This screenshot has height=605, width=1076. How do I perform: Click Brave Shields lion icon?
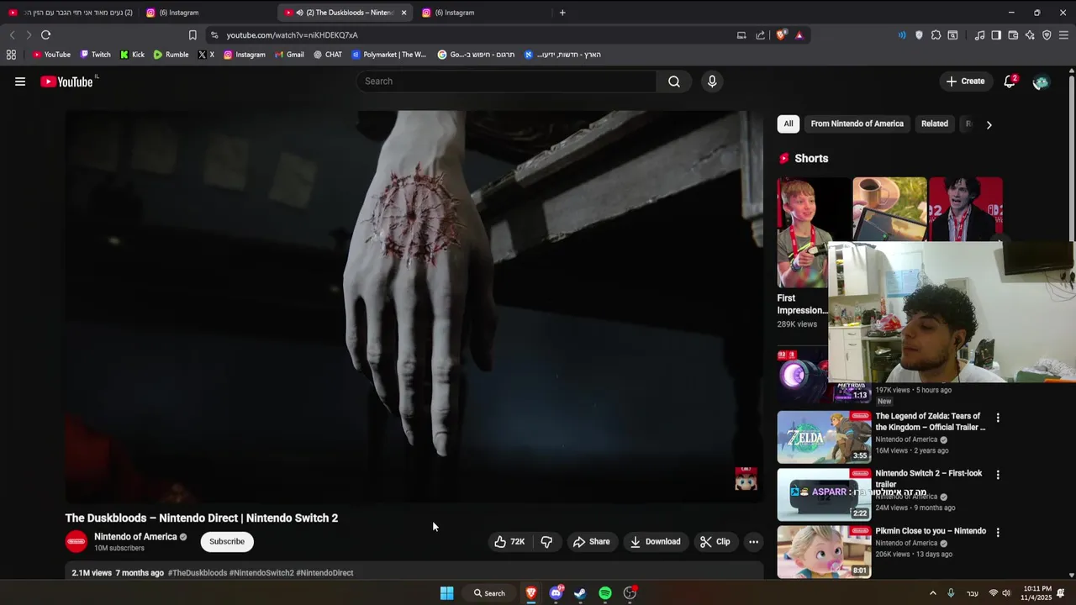click(781, 35)
